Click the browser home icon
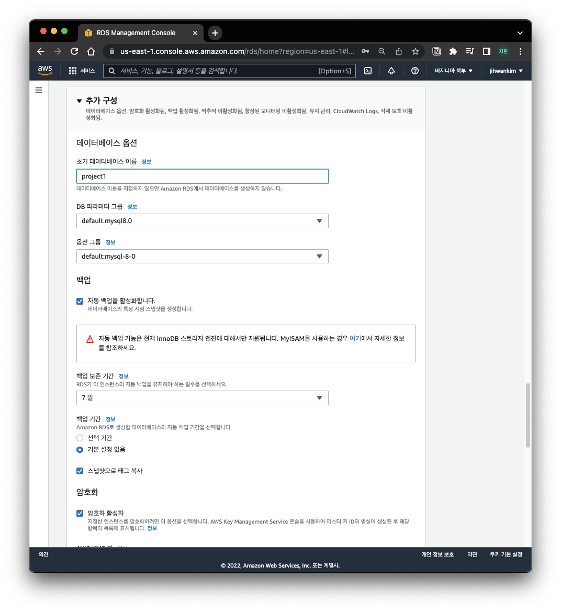The image size is (561, 611). (x=91, y=51)
